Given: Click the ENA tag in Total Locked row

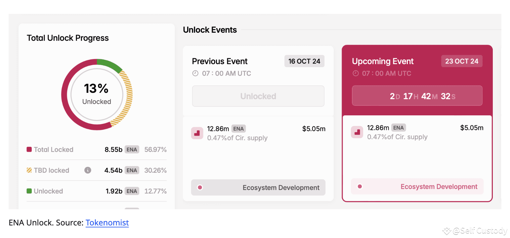Looking at the screenshot, I should tap(132, 149).
